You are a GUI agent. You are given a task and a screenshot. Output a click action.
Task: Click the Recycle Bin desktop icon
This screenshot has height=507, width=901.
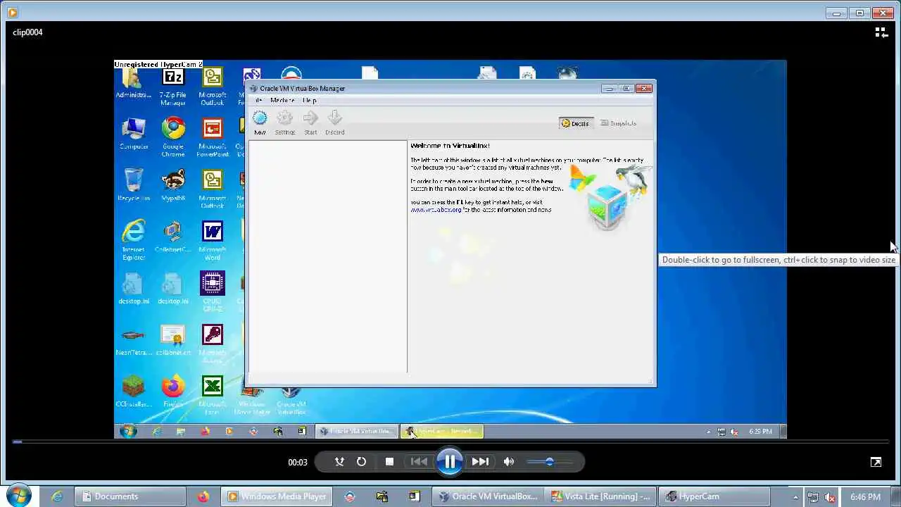pyautogui.click(x=133, y=185)
